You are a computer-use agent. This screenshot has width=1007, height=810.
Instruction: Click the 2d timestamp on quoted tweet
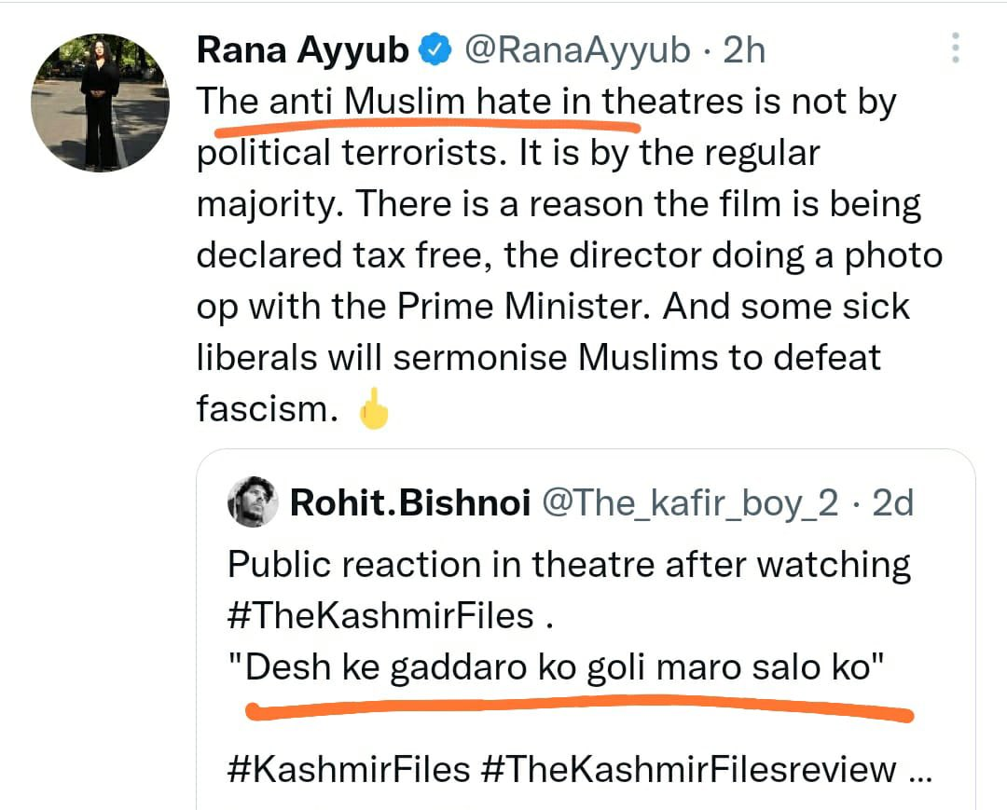point(891,504)
